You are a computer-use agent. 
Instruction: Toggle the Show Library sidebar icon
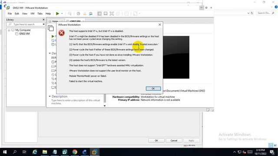click(99, 13)
